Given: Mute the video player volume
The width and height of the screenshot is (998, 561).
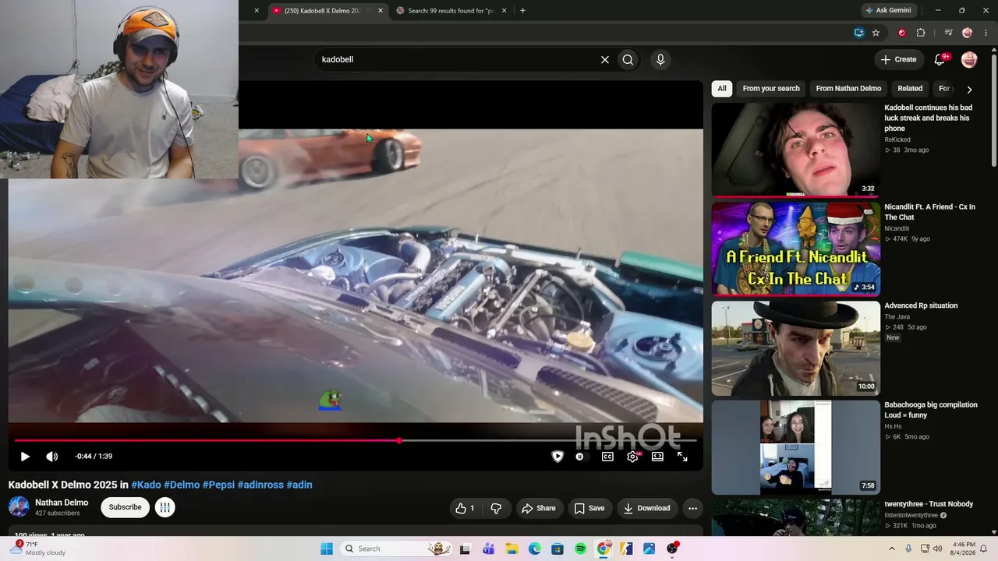Looking at the screenshot, I should tap(51, 457).
